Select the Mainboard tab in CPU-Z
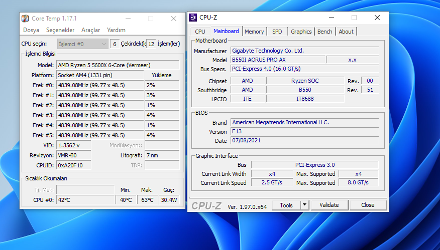The image size is (440, 250). coord(226,31)
